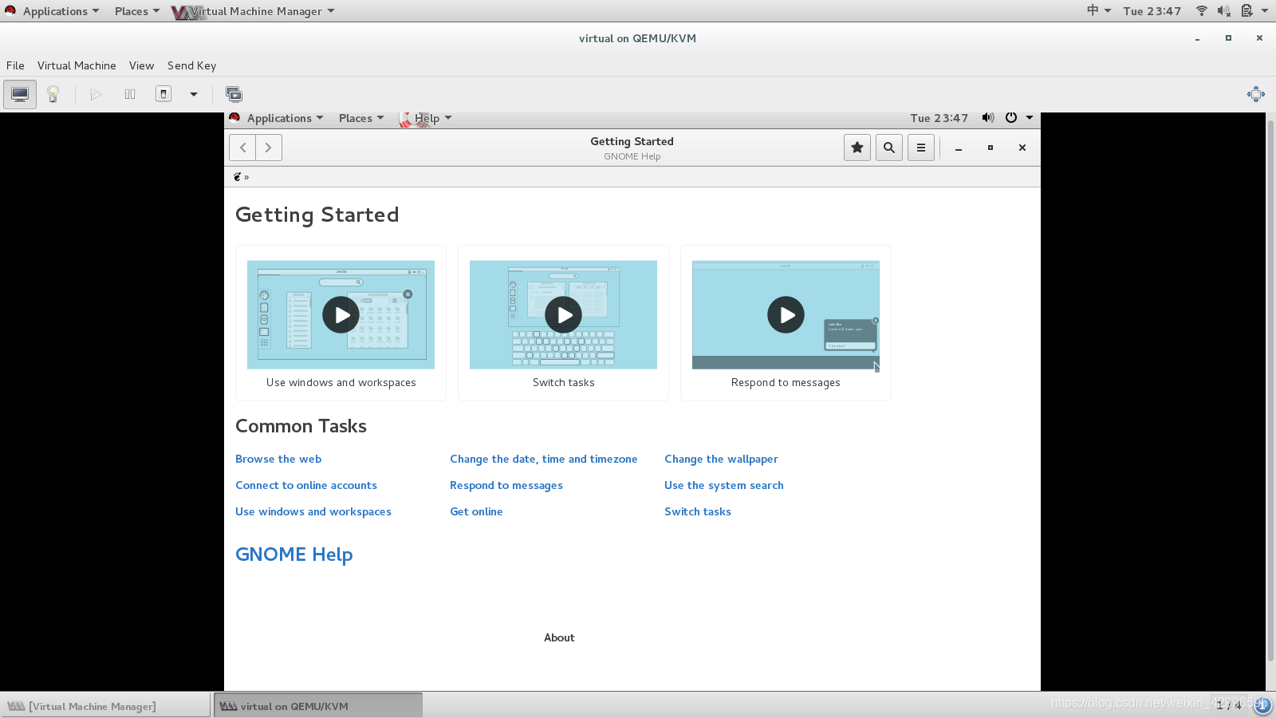Power on the virtual machine
1276x718 pixels.
point(96,94)
